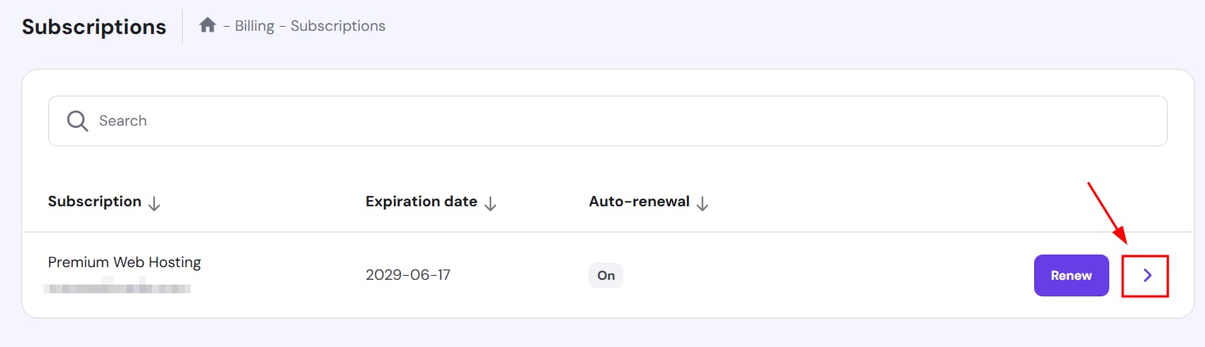Viewport: 1205px width, 347px height.
Task: Click the blurred domain under Premium Web Hosting
Action: [x=117, y=288]
